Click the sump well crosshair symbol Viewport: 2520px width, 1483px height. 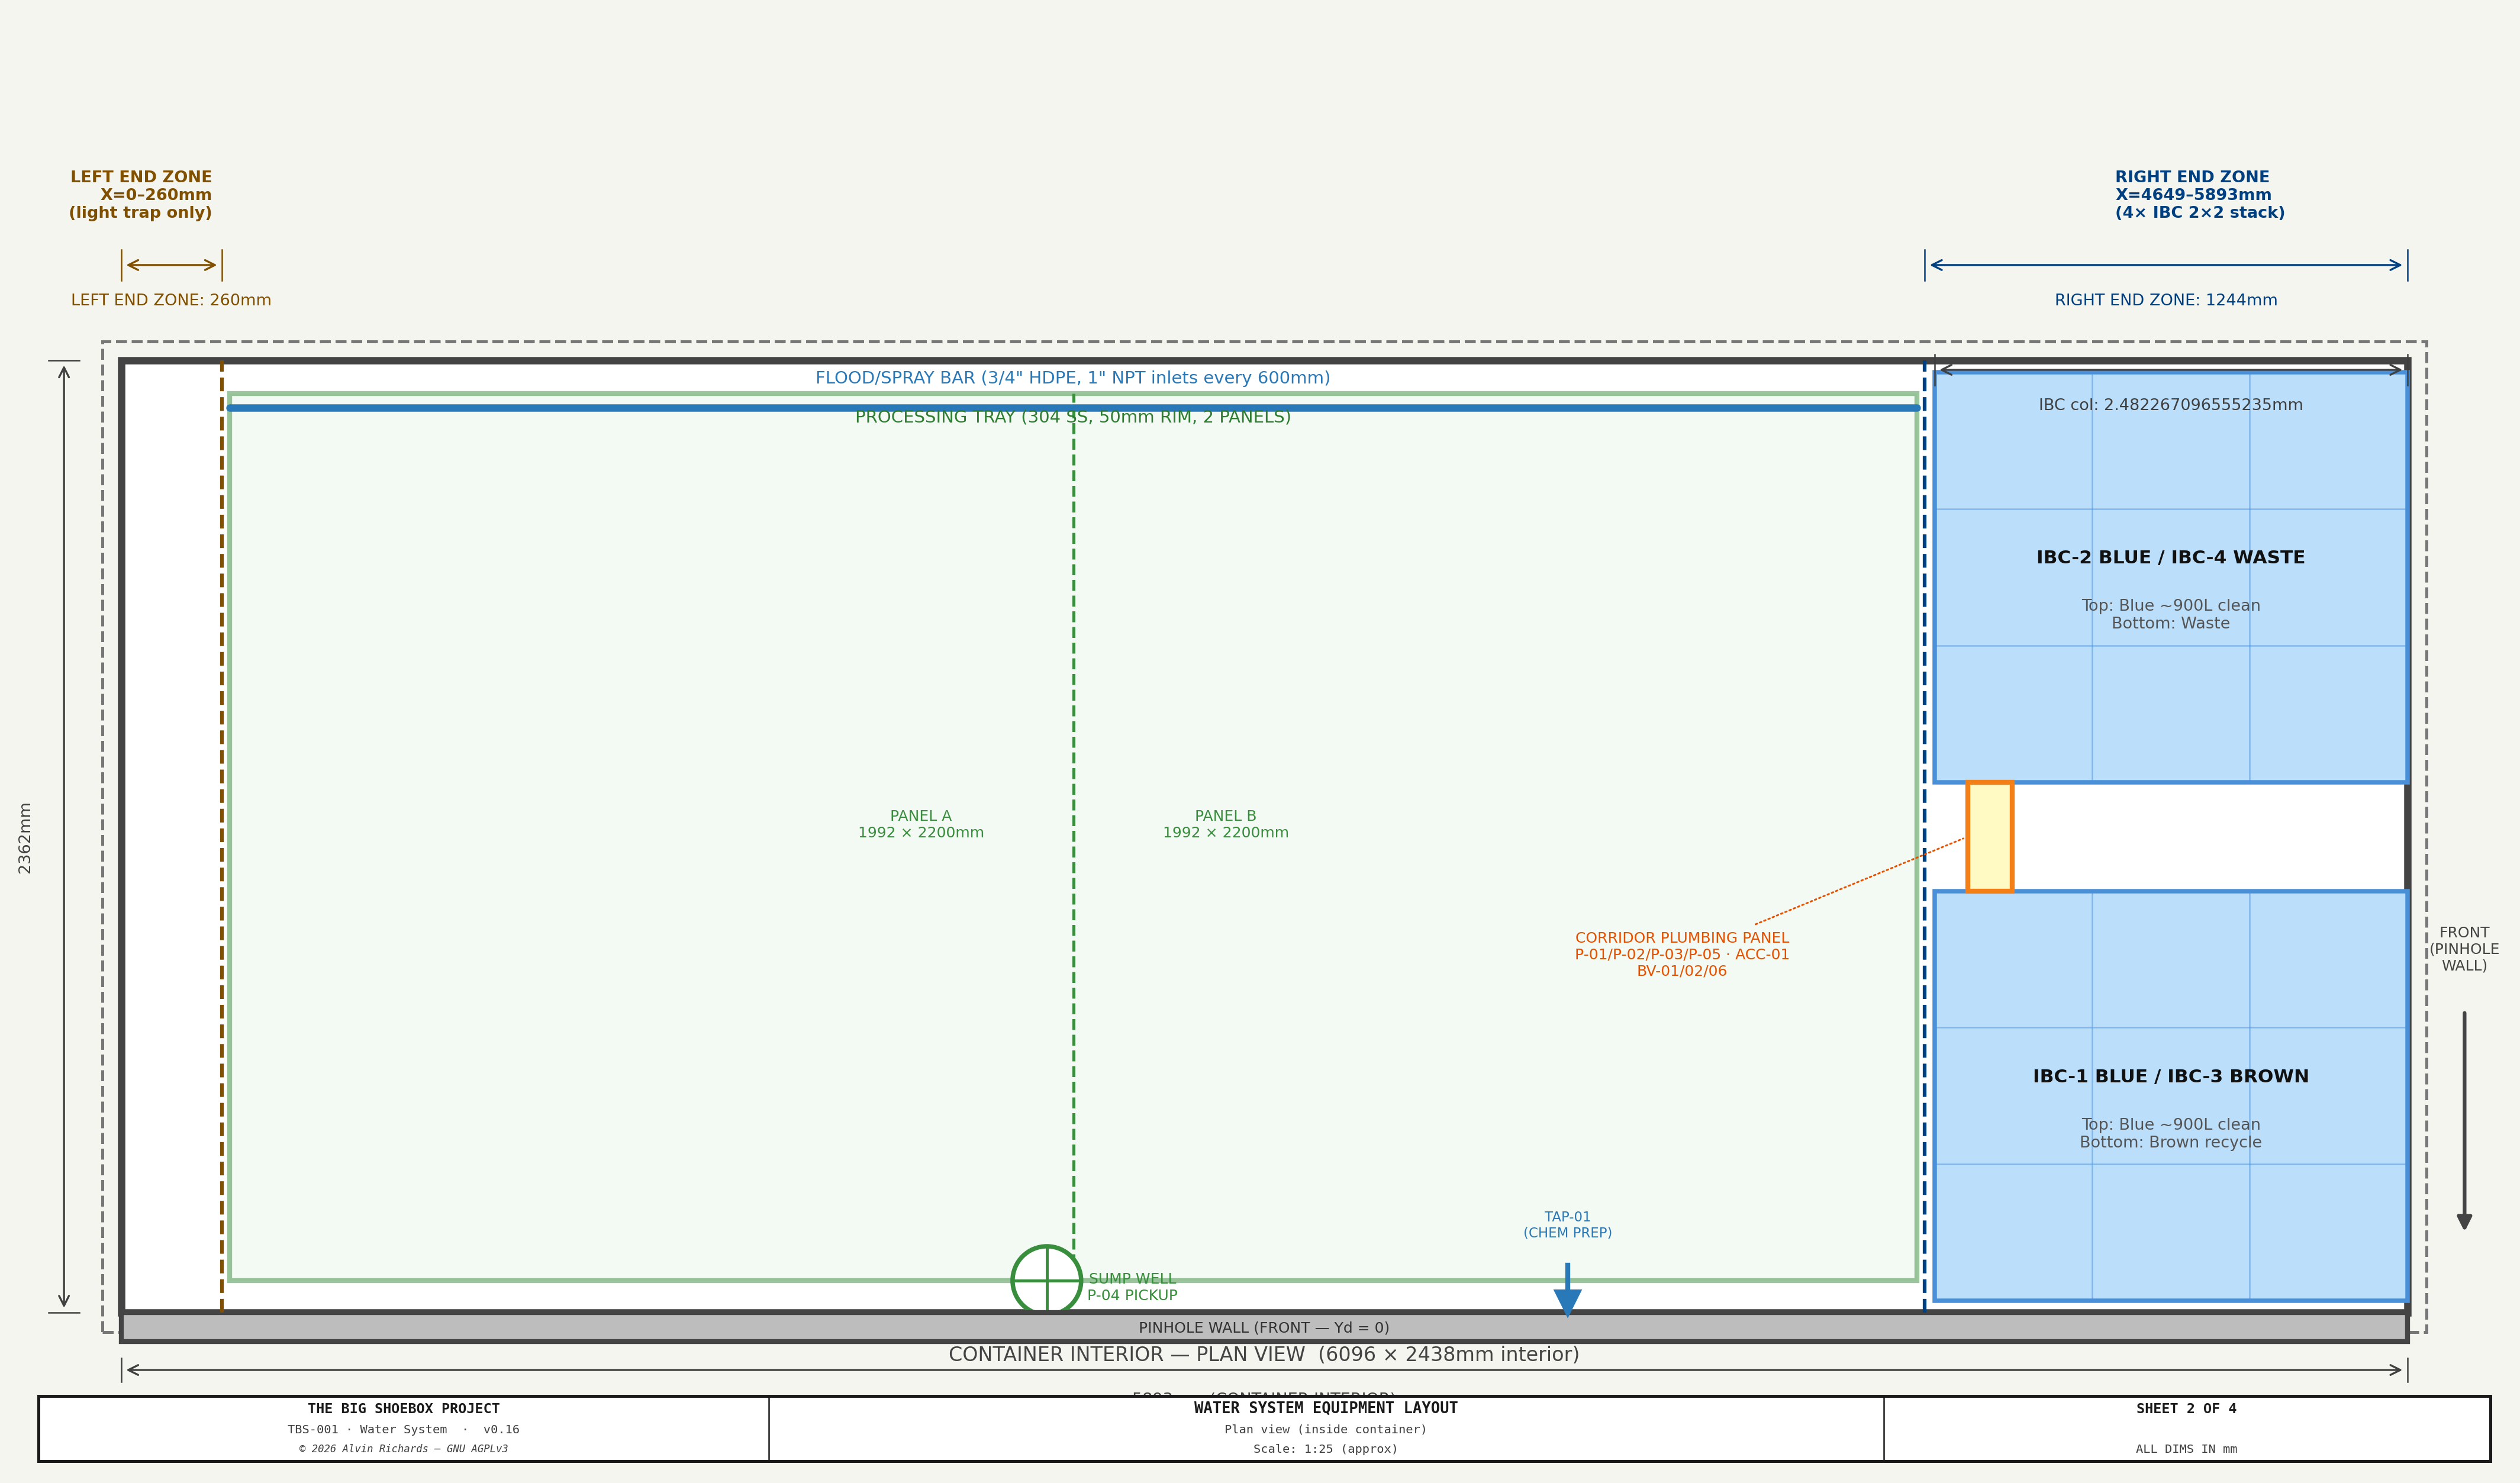1046,1280
